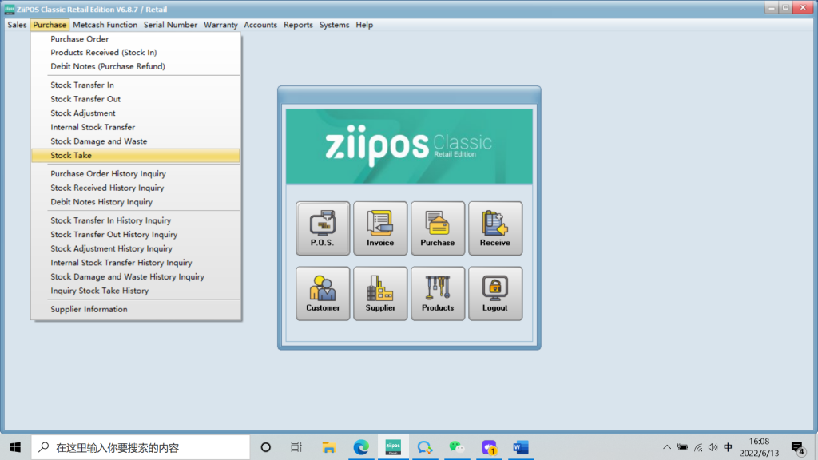818x460 pixels.
Task: Open Word from the taskbar
Action: 521,447
